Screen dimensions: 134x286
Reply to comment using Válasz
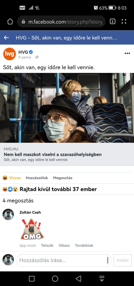tap(64, 245)
